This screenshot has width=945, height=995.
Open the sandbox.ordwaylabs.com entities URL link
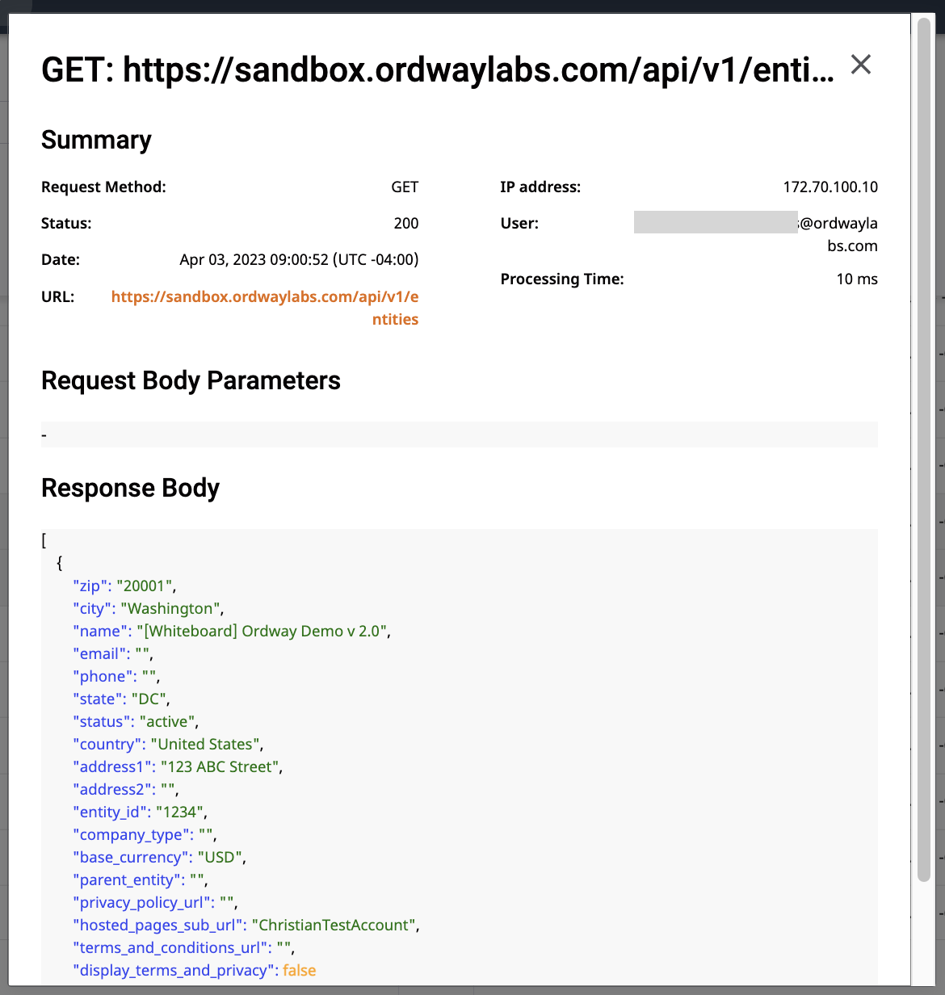click(x=265, y=308)
